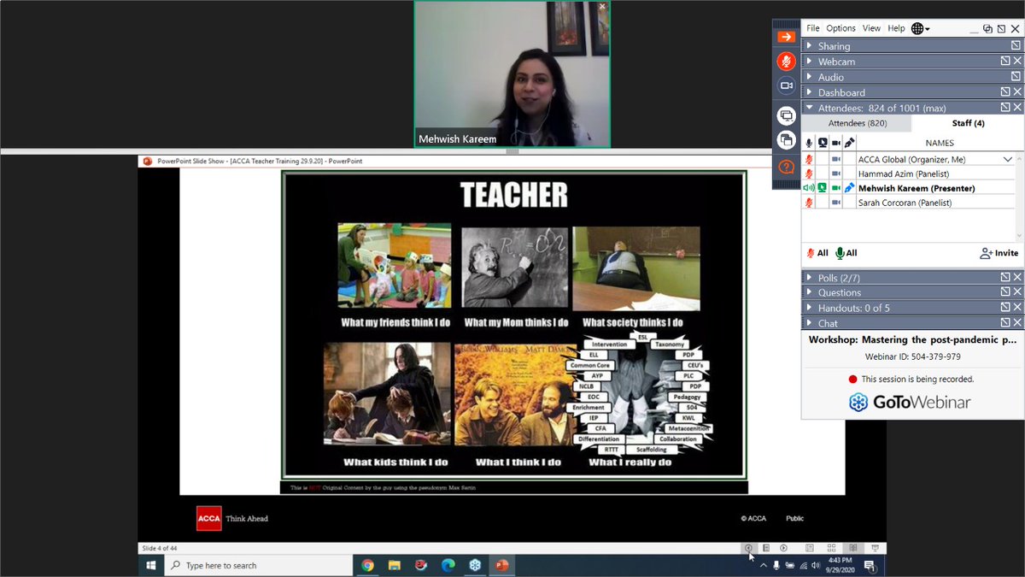This screenshot has height=577, width=1025.
Task: Undock the Audio pane
Action: pyautogui.click(x=1016, y=77)
